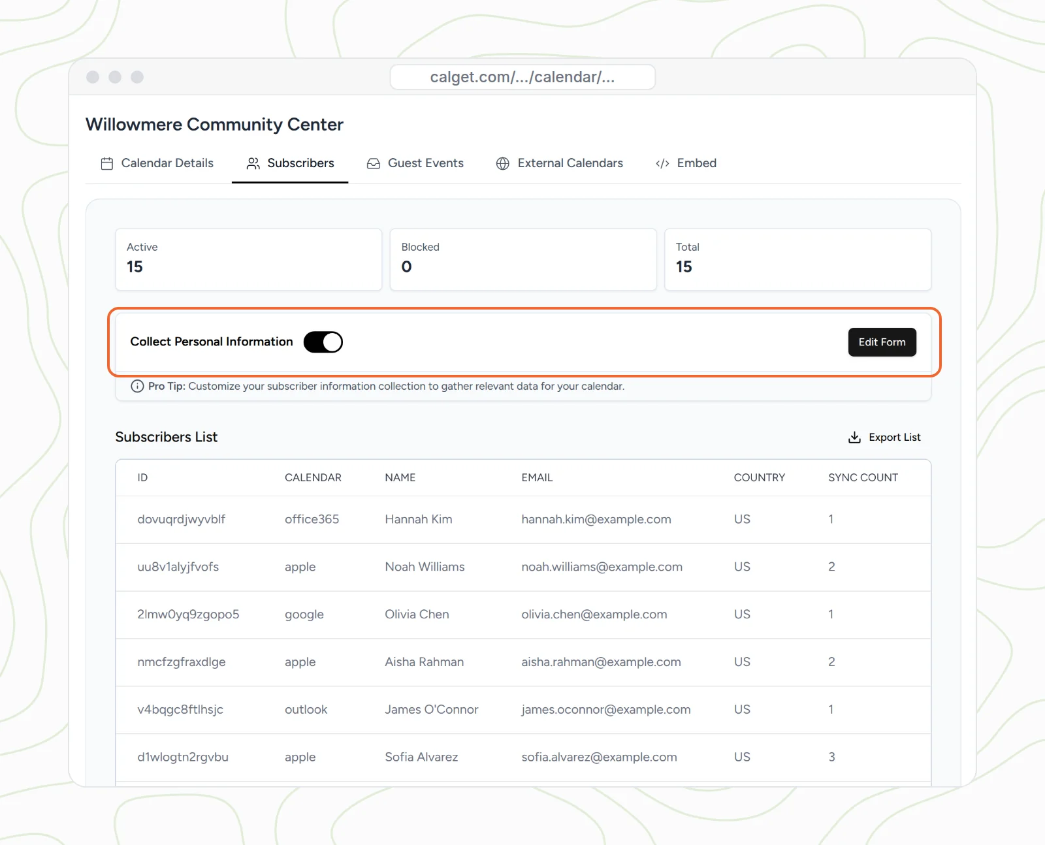Click the CALENDAR column header
This screenshot has height=845, width=1045.
point(313,478)
